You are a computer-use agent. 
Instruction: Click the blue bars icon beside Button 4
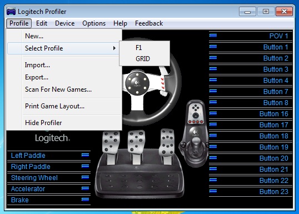(213, 79)
